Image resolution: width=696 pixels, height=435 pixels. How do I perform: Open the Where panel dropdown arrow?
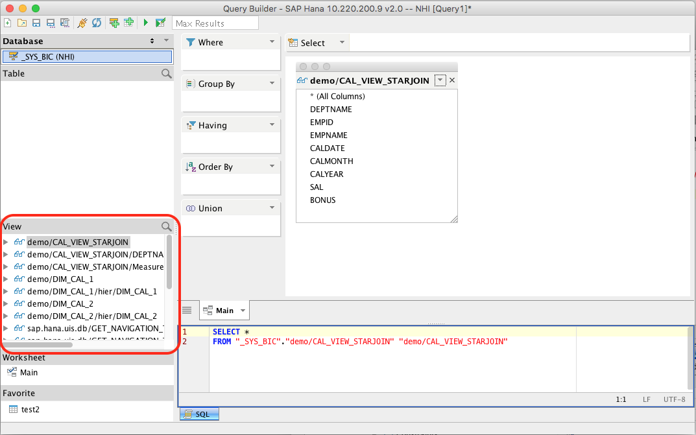pos(272,41)
